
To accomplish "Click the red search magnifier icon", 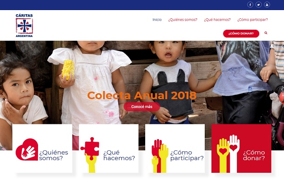I will click(266, 33).
